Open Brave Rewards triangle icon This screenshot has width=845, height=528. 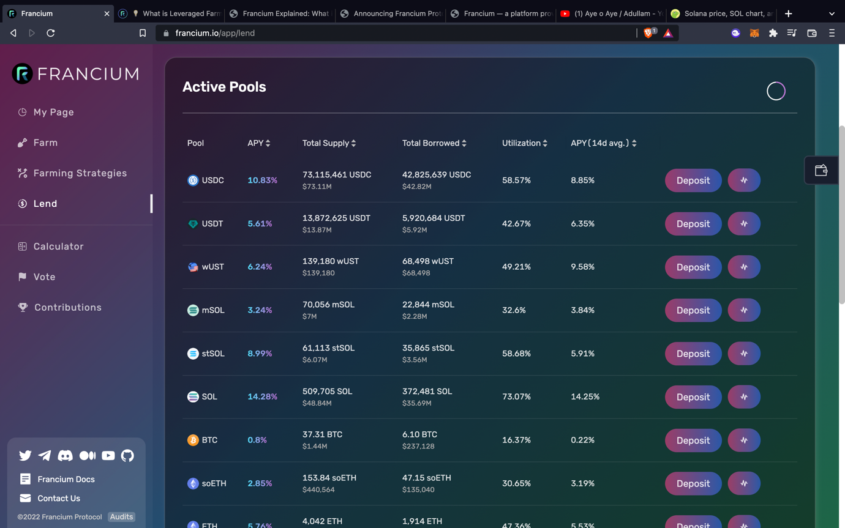668,33
